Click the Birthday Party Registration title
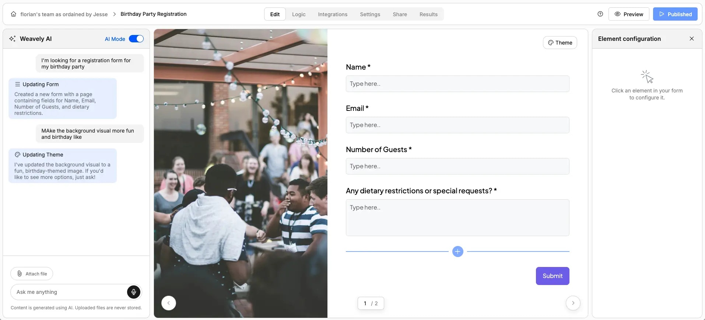The image size is (705, 320). pos(154,14)
